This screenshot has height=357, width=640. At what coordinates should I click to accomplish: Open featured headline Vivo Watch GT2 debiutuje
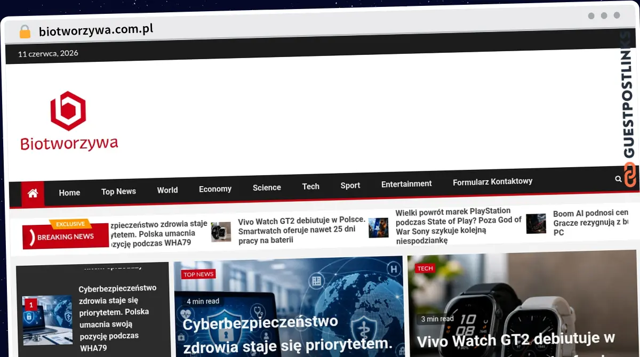tap(516, 340)
